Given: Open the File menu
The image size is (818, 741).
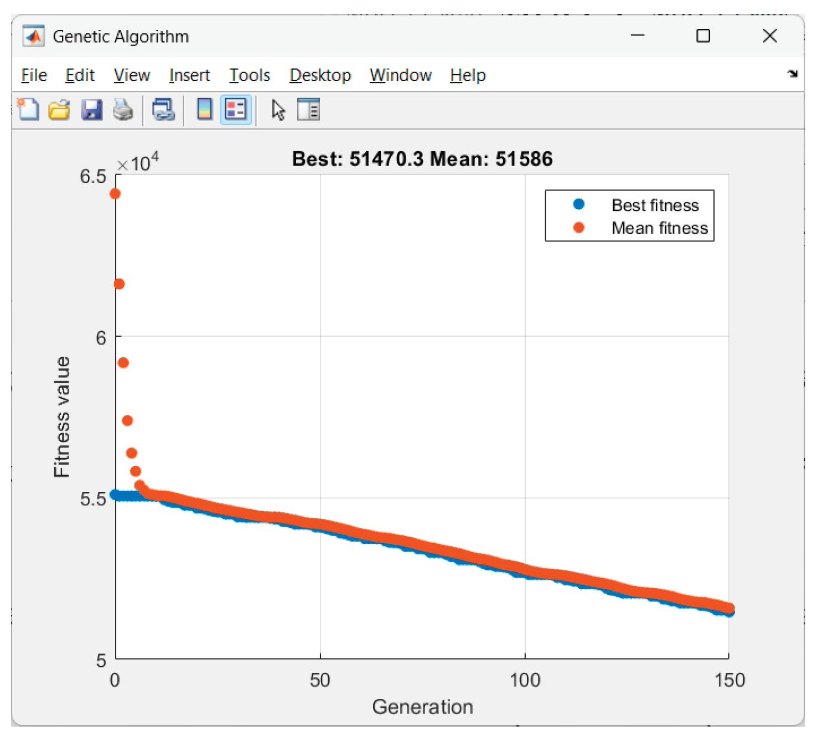Looking at the screenshot, I should click(x=34, y=75).
